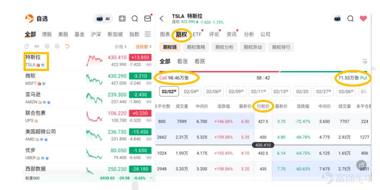The width and height of the screenshot is (380, 190).
Task: Click the 联合包裹 +0.230 change badge
Action: [x=140, y=113]
